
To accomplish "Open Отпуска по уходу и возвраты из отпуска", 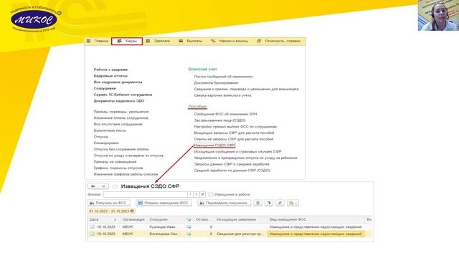I will 128,156.
